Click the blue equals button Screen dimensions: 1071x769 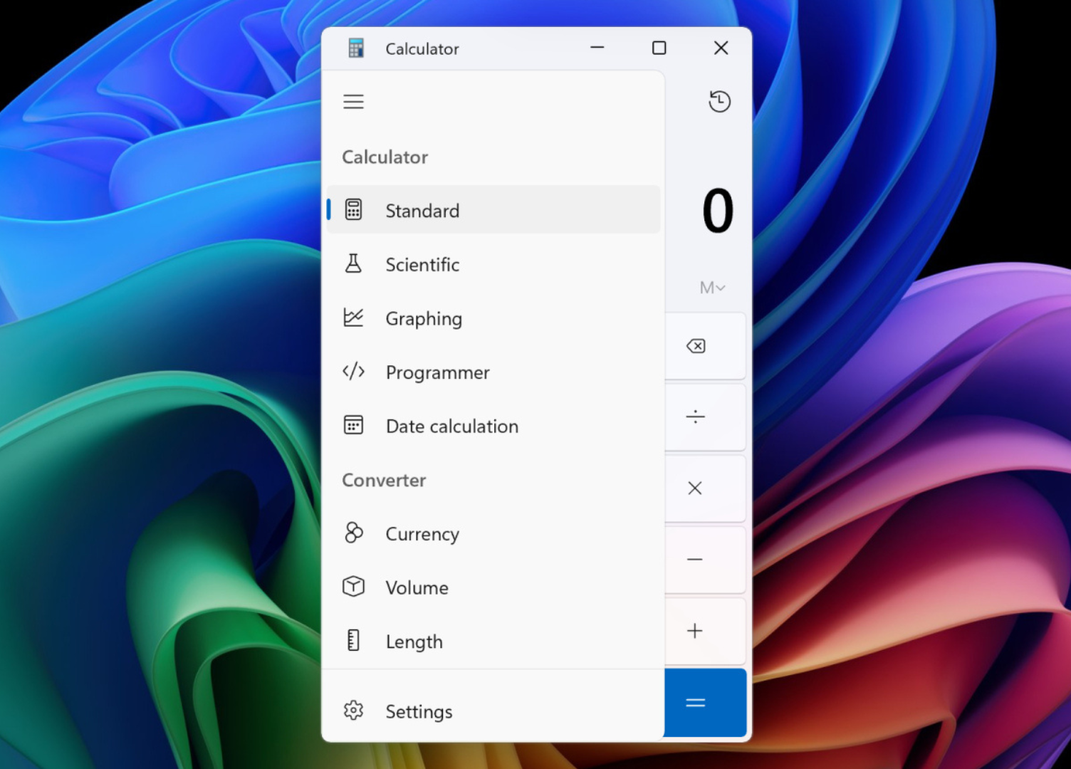705,703
